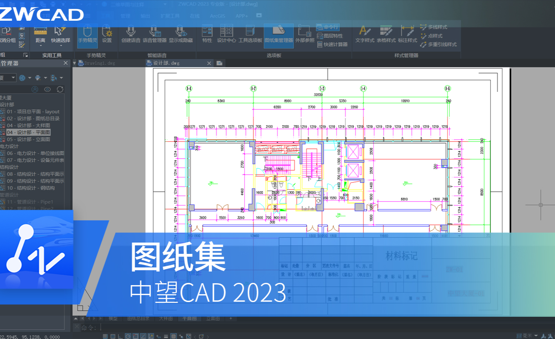555x339 pixels.
Task: Select sheet 01 - 项目总平面 - layout
Action: point(33,111)
